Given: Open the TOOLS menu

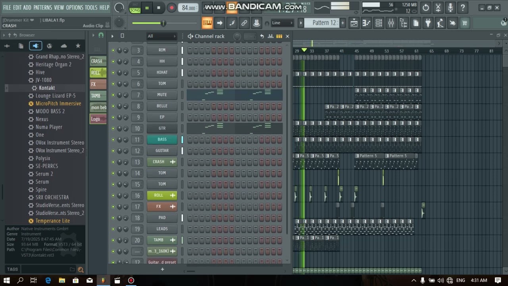Looking at the screenshot, I should (x=91, y=8).
